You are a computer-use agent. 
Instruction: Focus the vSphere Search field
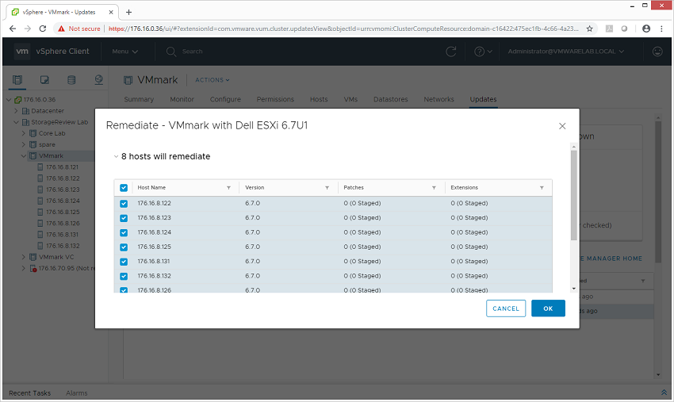point(192,52)
